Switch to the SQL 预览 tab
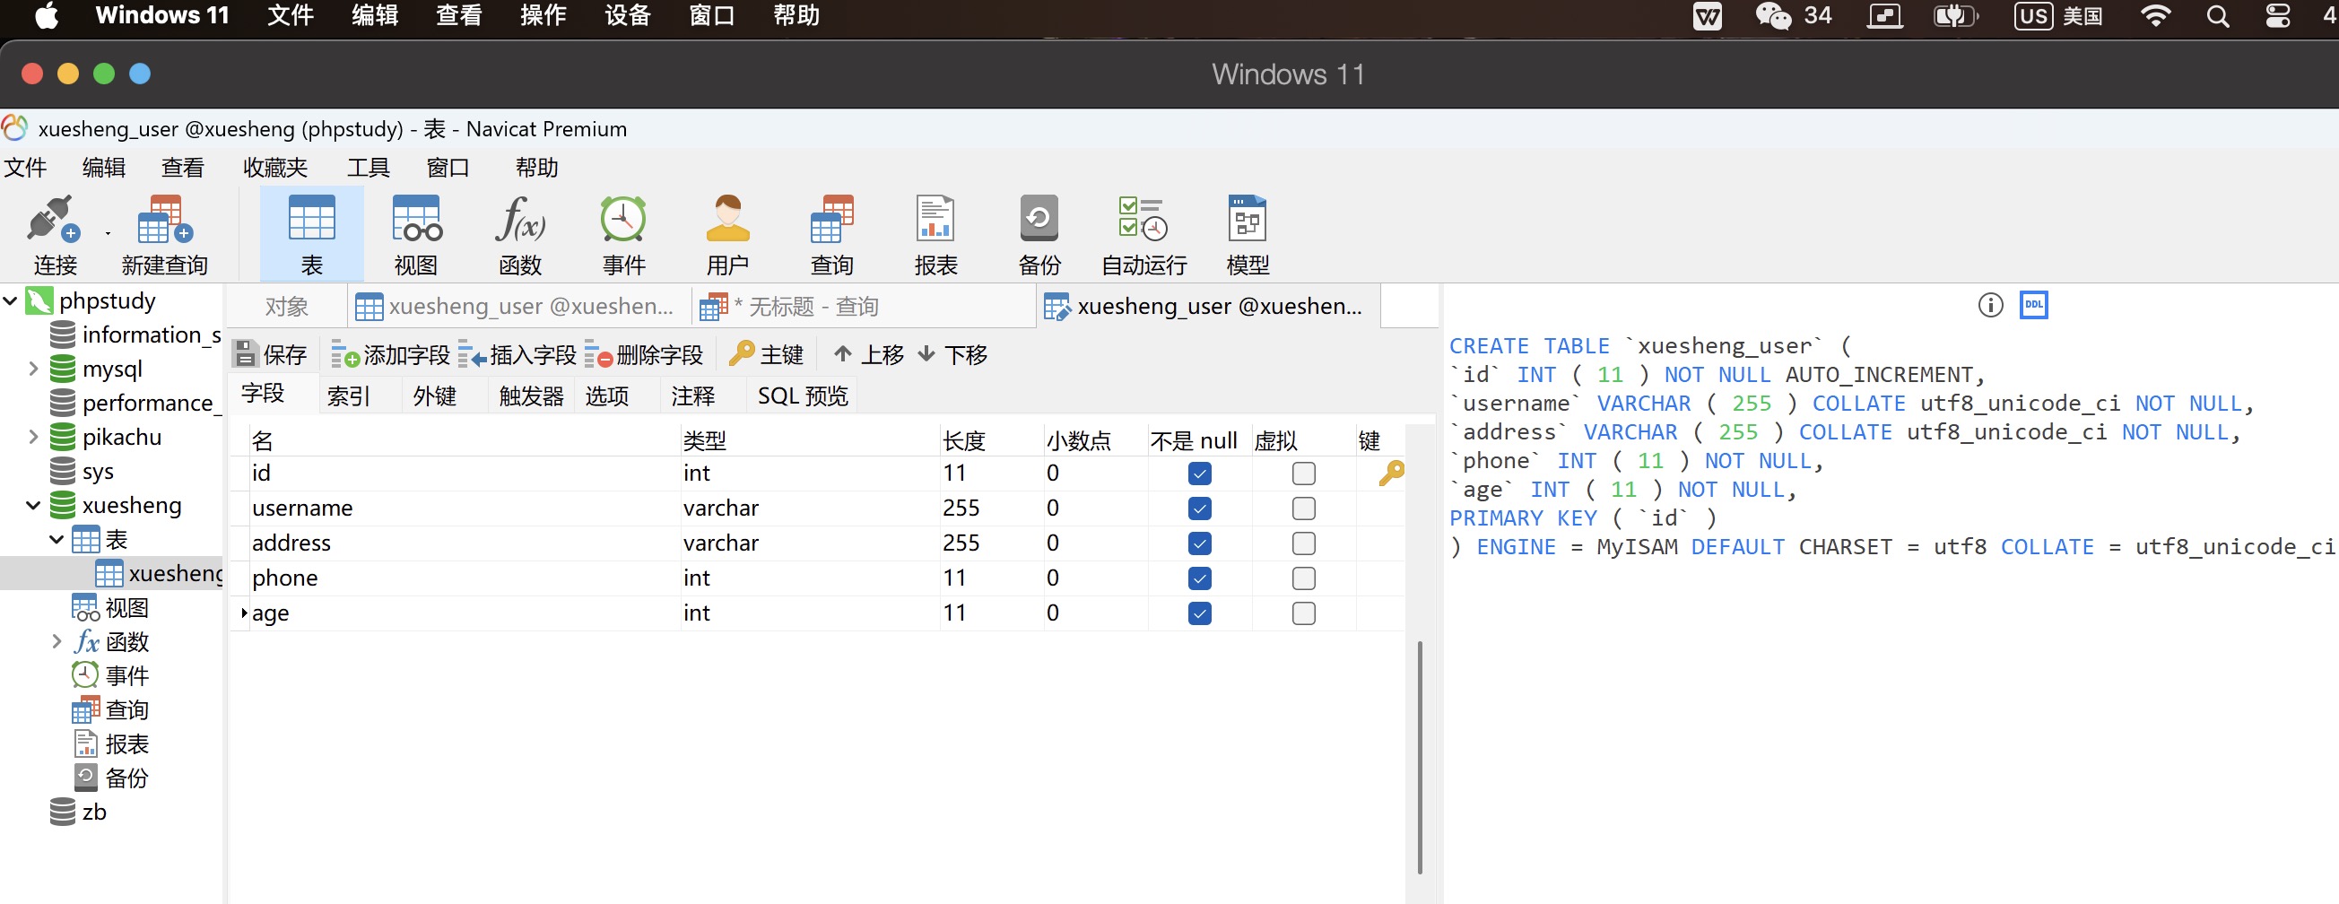Viewport: 2339px width, 904px height. coord(802,395)
